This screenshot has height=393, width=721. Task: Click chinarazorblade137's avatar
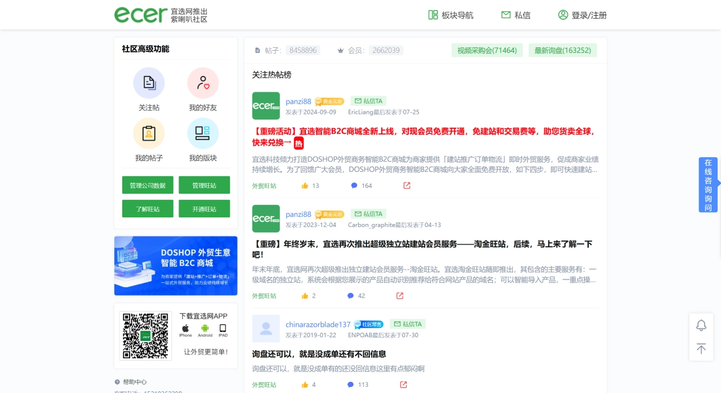pyautogui.click(x=266, y=328)
